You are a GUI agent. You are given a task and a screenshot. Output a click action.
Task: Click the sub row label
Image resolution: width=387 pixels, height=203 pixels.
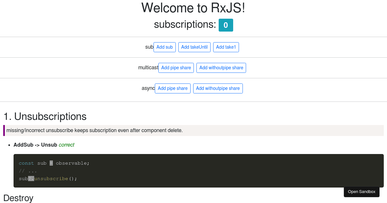click(x=149, y=47)
